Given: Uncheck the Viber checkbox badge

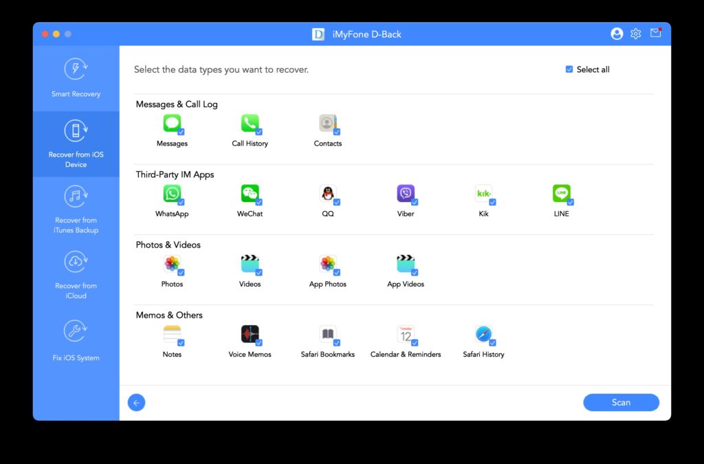Looking at the screenshot, I should [x=415, y=202].
